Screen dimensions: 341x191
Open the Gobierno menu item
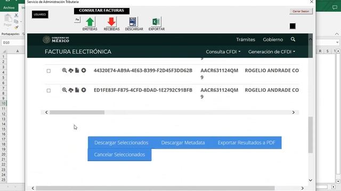click(273, 40)
